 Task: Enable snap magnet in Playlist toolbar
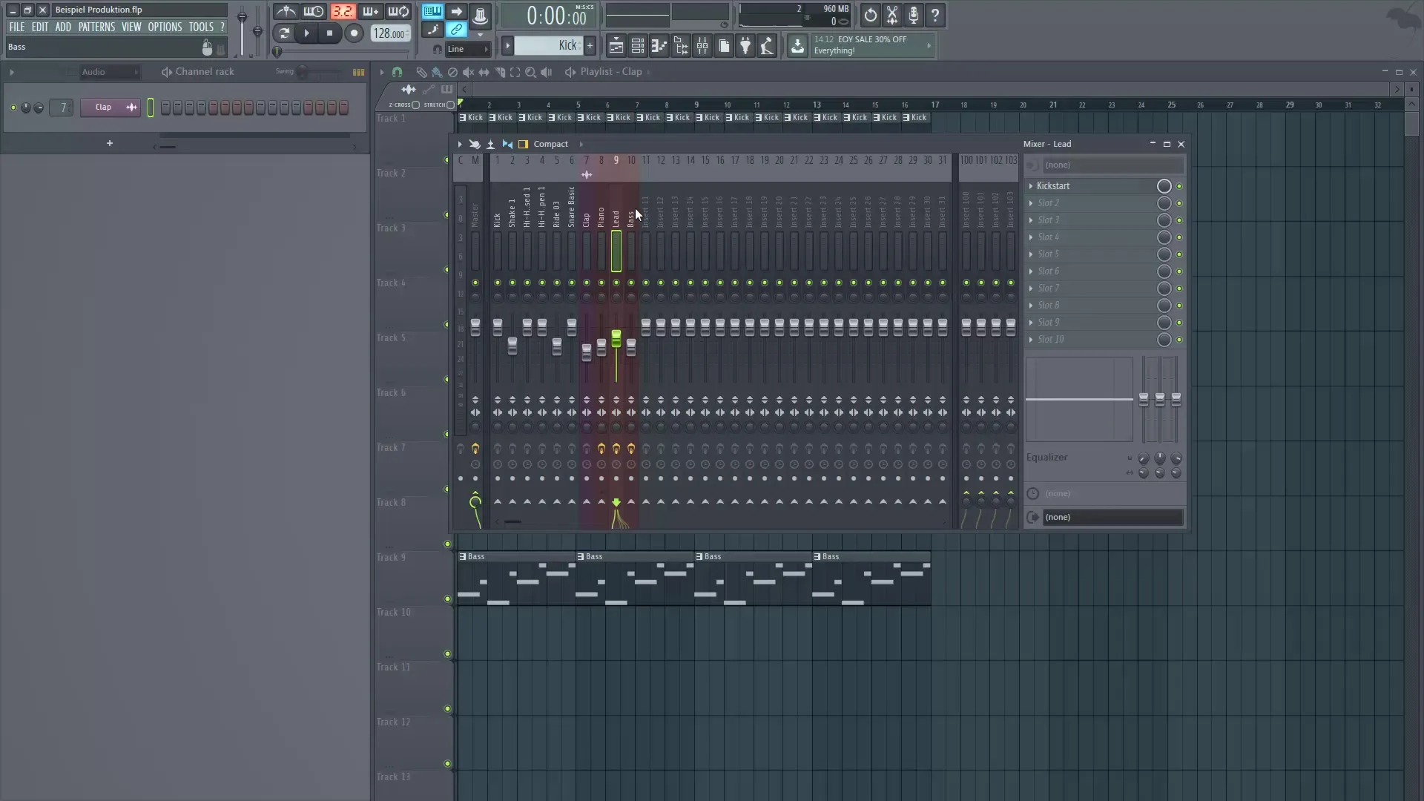pyautogui.click(x=398, y=72)
